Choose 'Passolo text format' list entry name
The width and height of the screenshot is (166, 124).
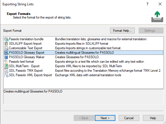pyautogui.click(x=21, y=62)
